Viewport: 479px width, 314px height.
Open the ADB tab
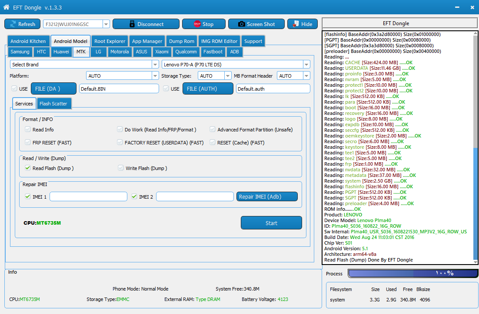(235, 52)
